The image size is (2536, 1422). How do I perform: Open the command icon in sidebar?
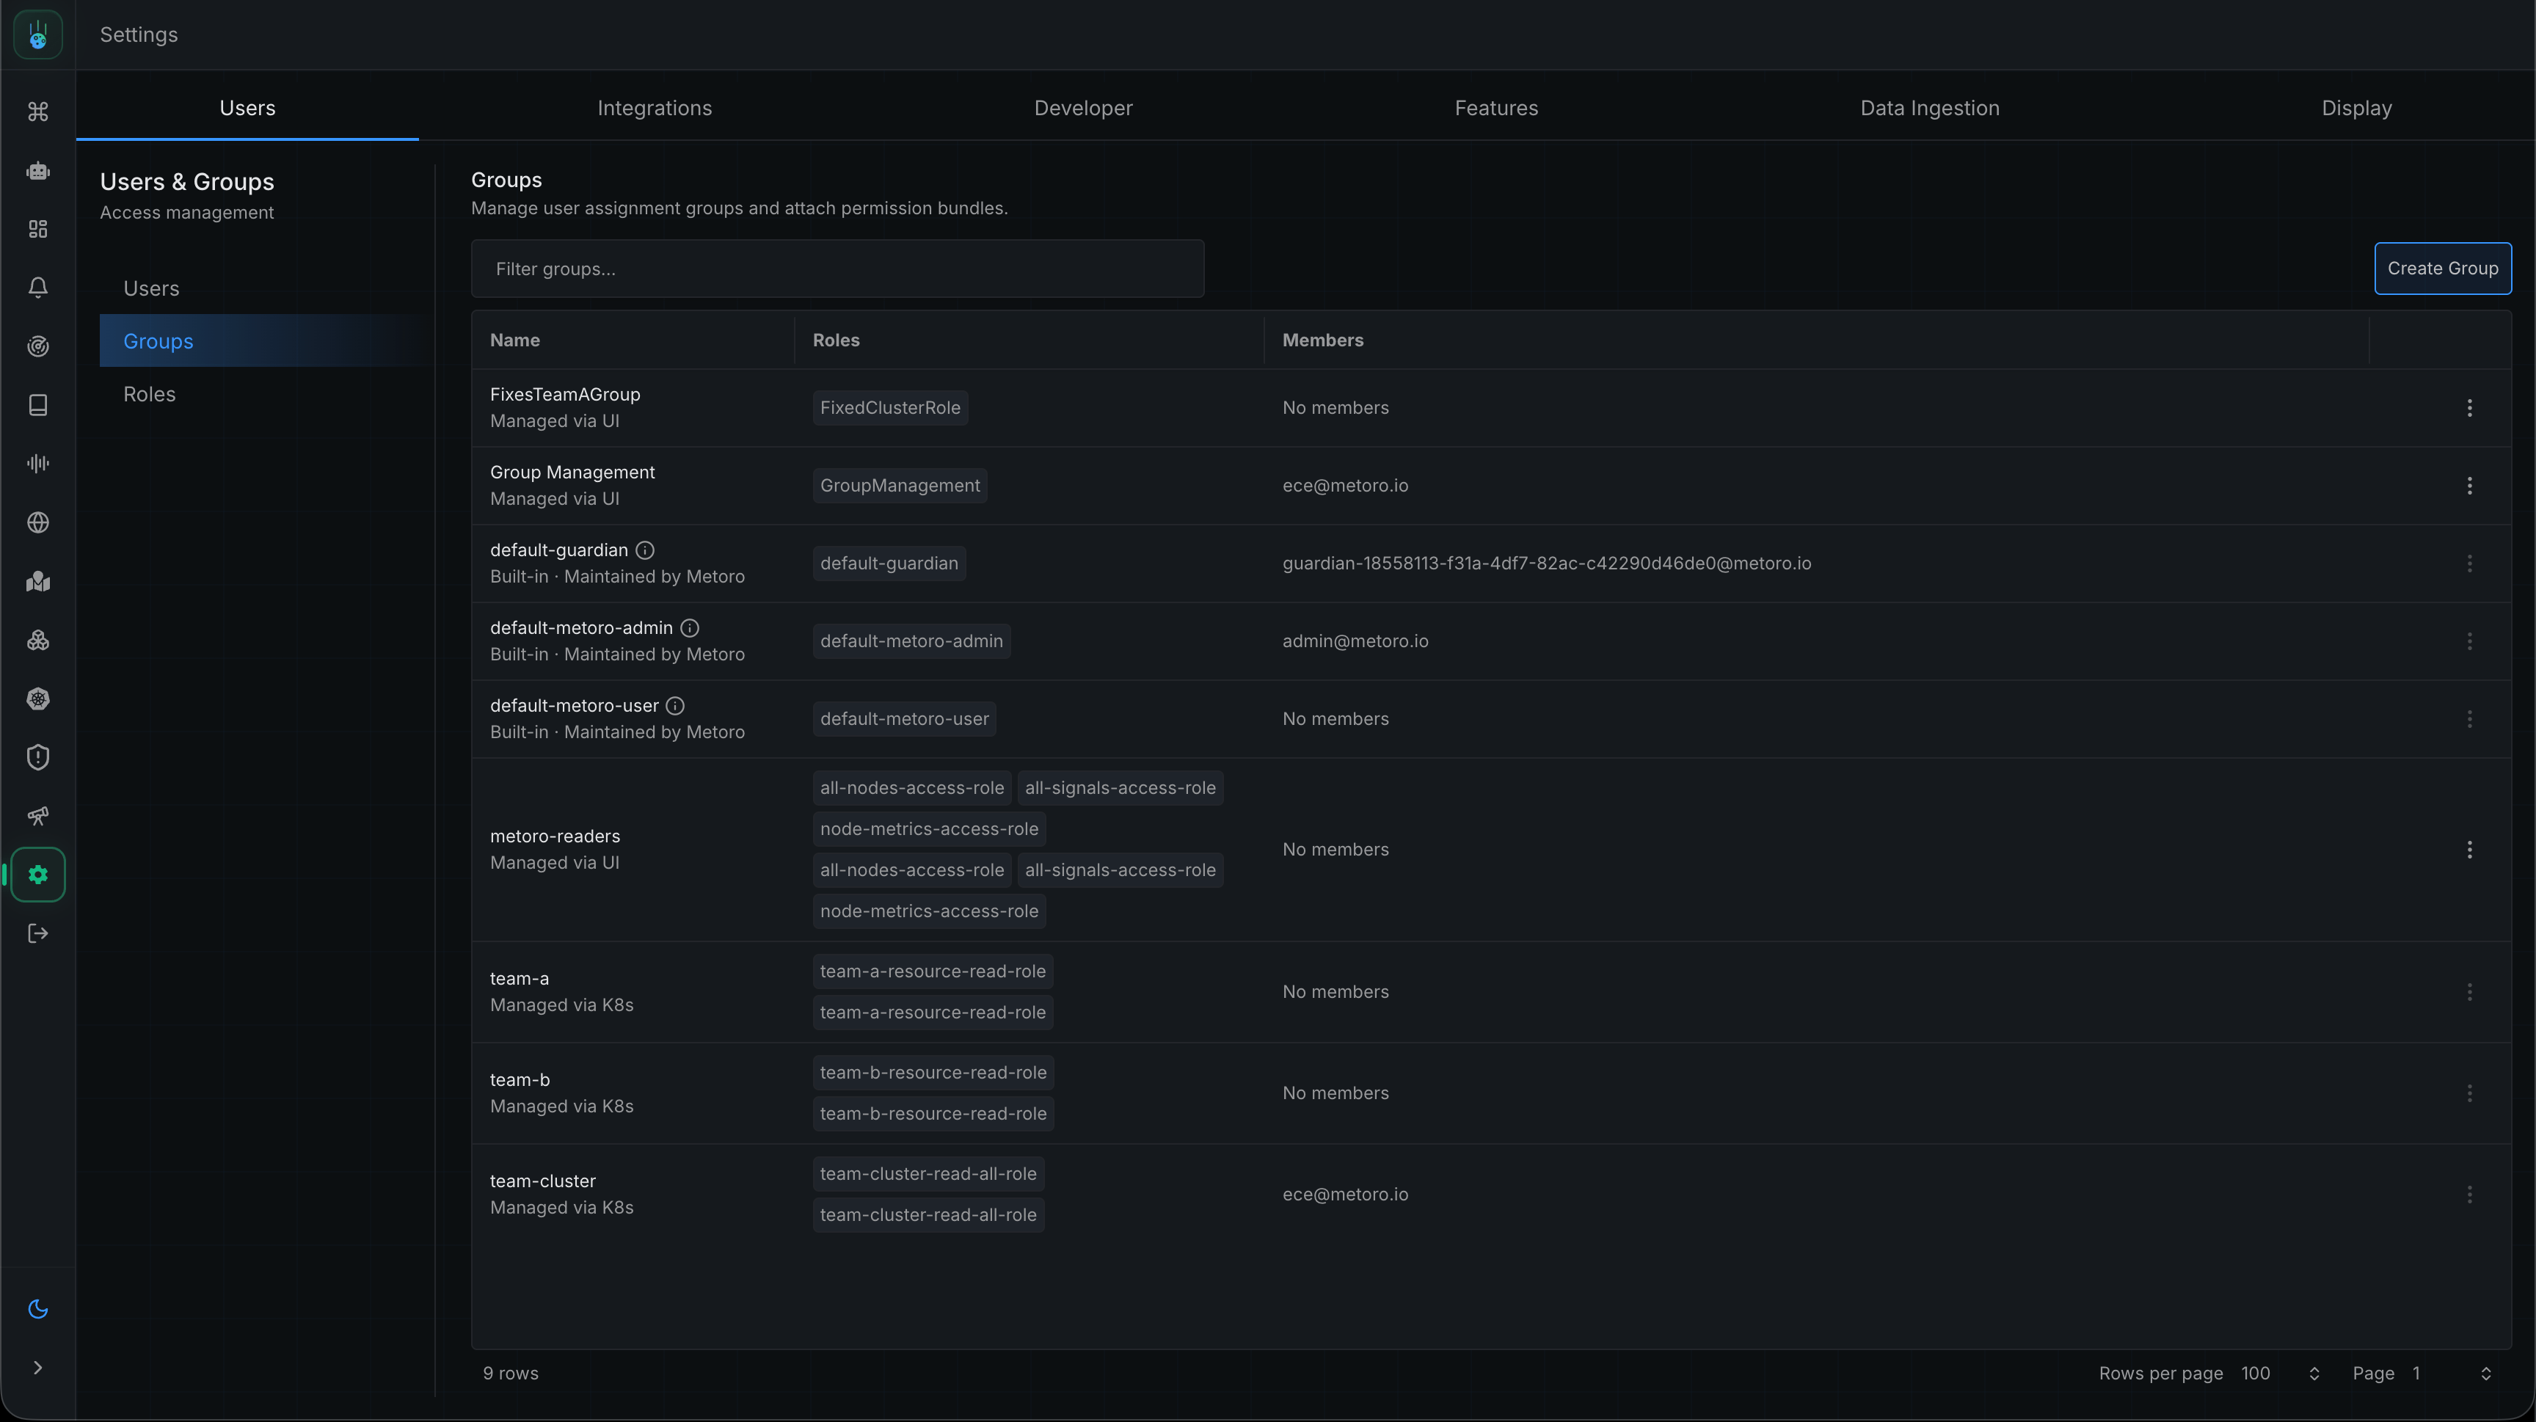pos(37,112)
